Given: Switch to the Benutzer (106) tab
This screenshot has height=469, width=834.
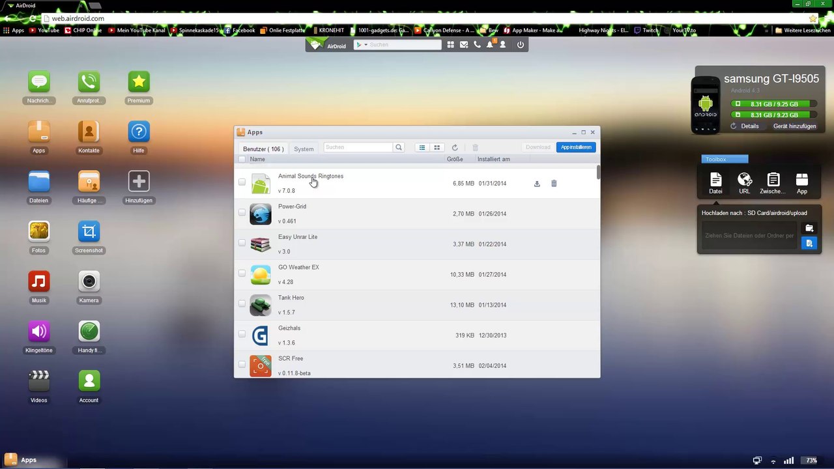Looking at the screenshot, I should click(263, 149).
